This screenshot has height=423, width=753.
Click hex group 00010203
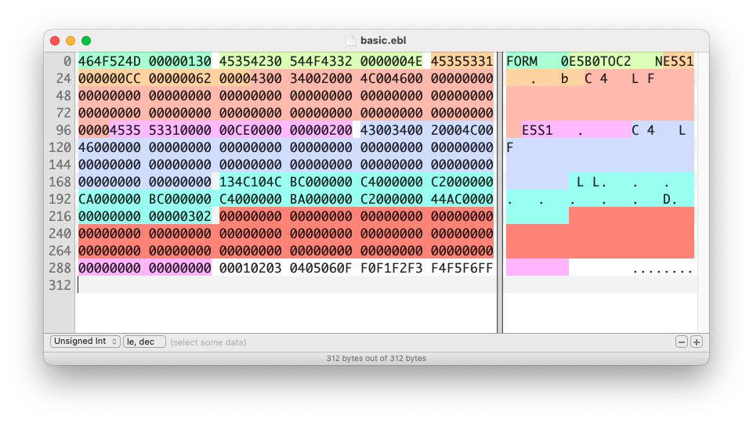250,269
